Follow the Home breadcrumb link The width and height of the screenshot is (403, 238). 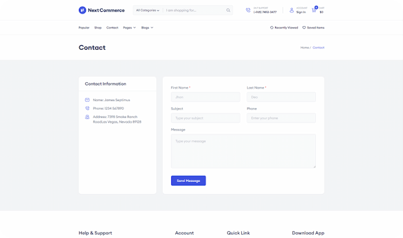tap(304, 48)
